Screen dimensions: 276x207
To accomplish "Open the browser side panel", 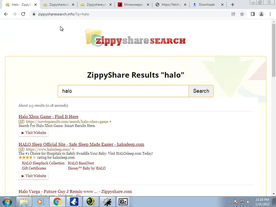I will click(x=253, y=14).
